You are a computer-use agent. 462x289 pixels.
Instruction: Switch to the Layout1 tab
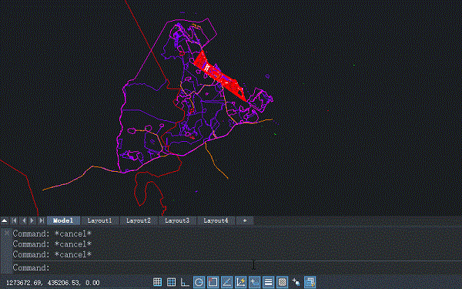click(99, 220)
